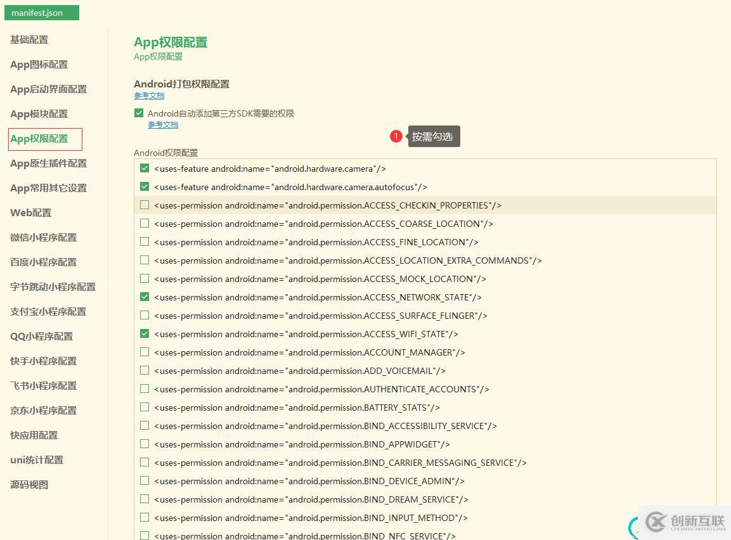The height and width of the screenshot is (540, 731).
Task: Open the manifest.json tab
Action: pyautogui.click(x=41, y=13)
